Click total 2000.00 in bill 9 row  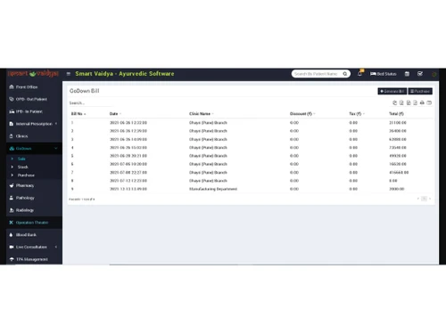click(x=397, y=189)
